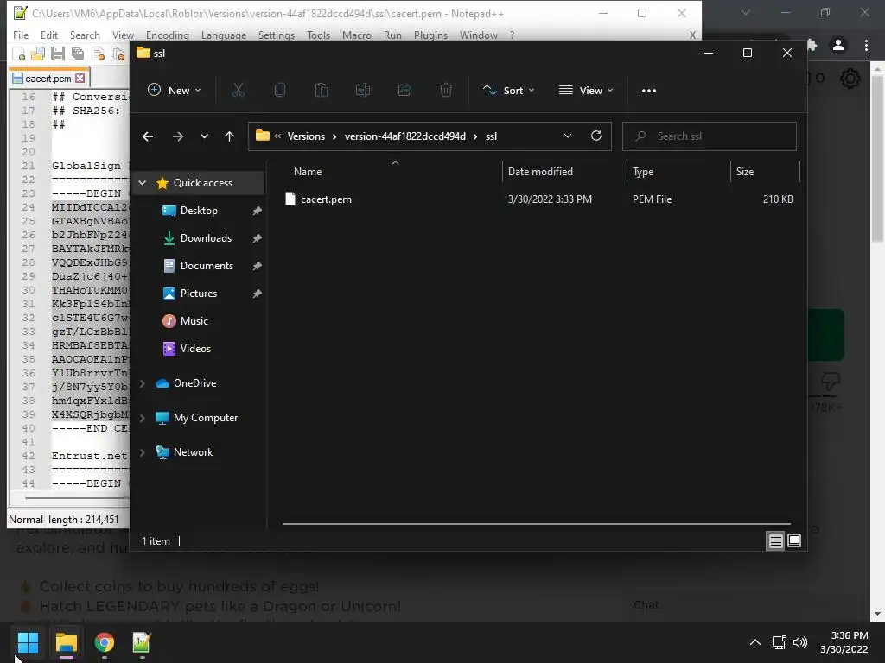Viewport: 885px width, 663px height.
Task: Click the New item button in Explorer
Action: pos(174,90)
